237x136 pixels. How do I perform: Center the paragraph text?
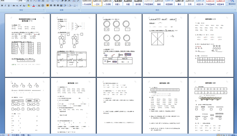click(51, 5)
